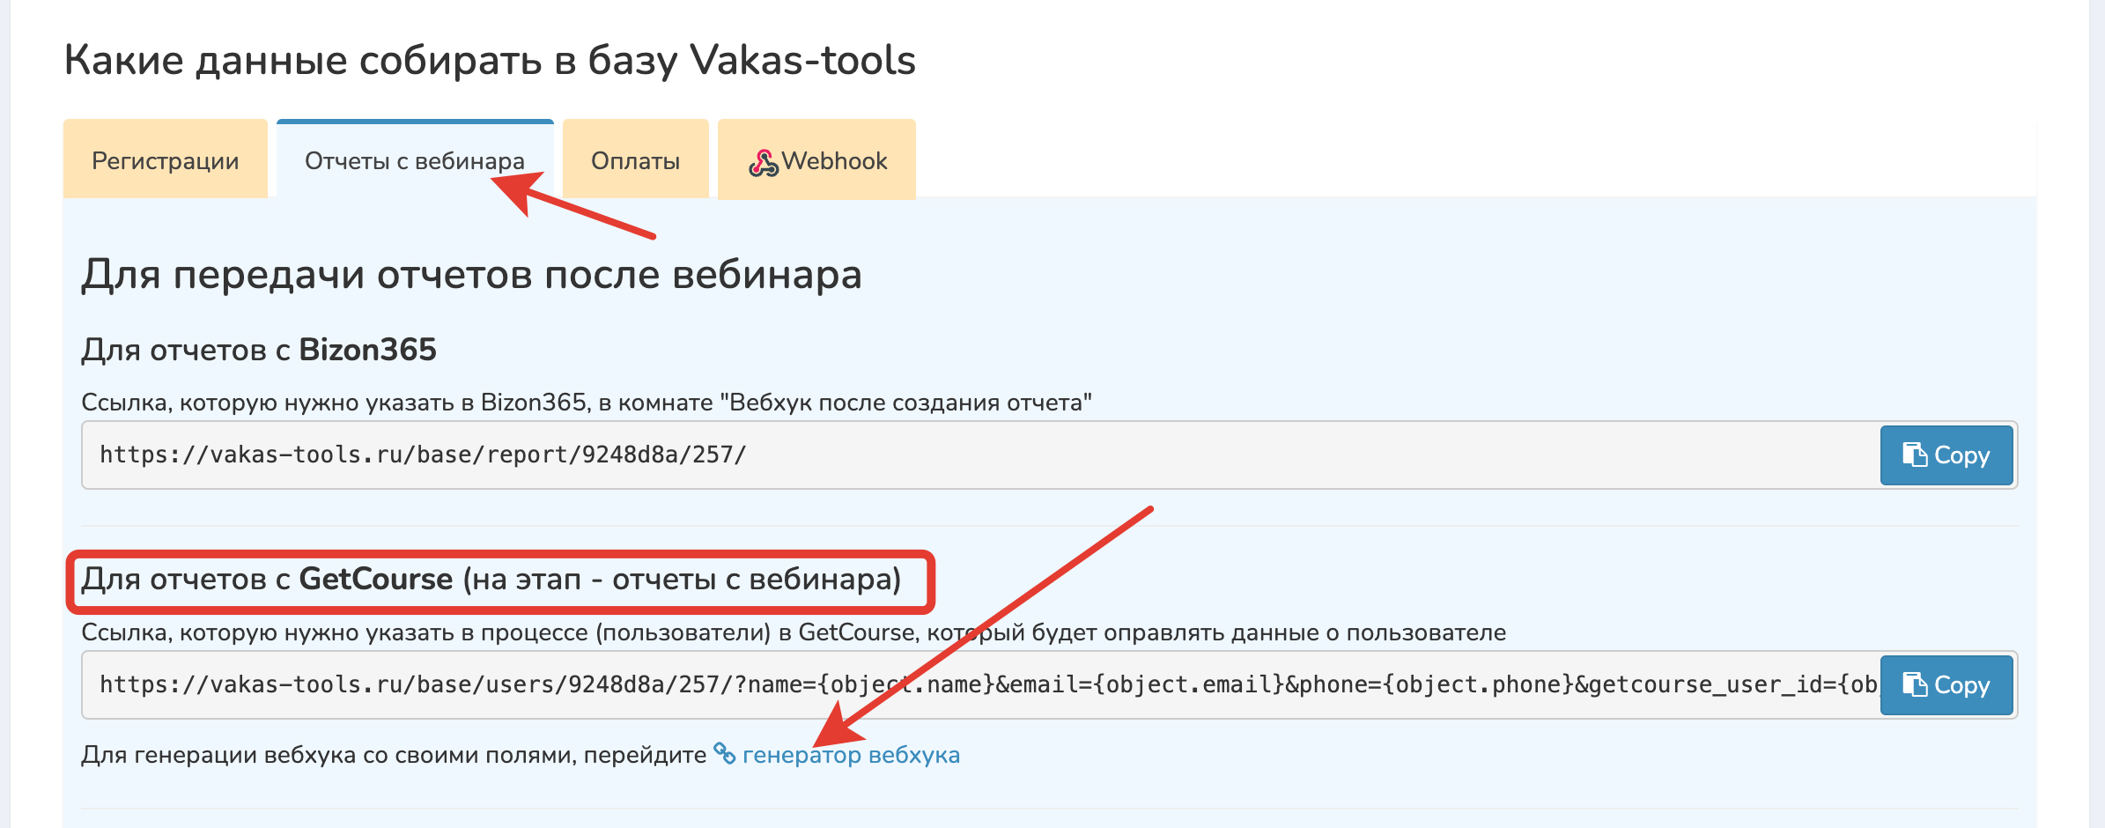
Task: Copy the GetCourse users webhook URL
Action: tap(1946, 684)
